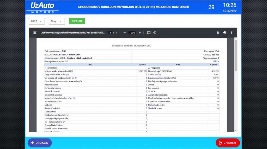Click the PDF file name title

coord(72,33)
